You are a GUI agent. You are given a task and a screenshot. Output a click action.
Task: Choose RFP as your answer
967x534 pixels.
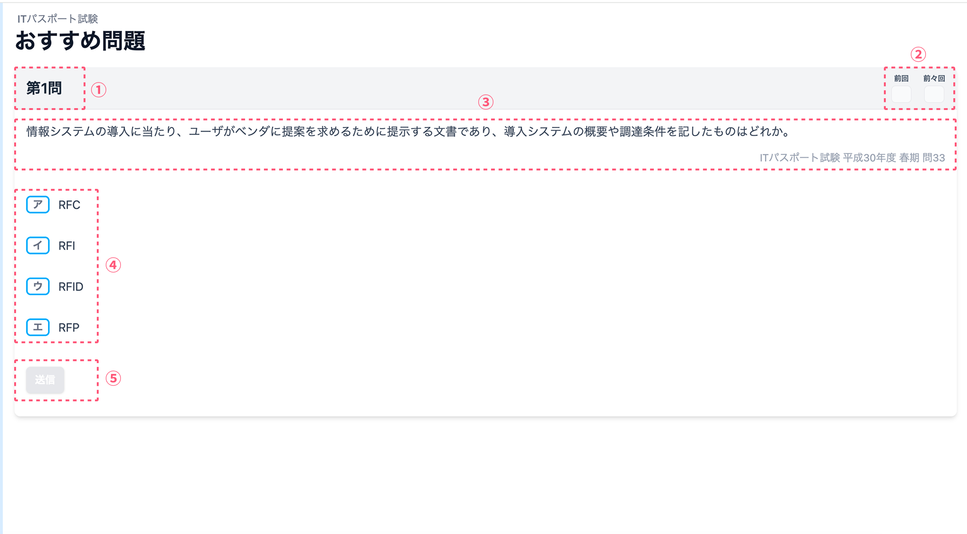pos(68,327)
